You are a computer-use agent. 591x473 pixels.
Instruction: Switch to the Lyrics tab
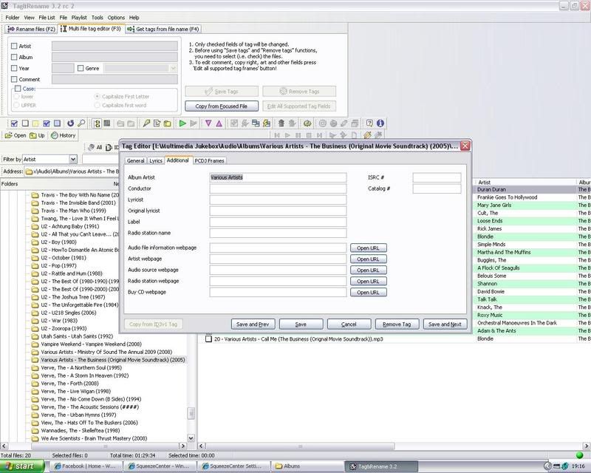[x=155, y=160]
